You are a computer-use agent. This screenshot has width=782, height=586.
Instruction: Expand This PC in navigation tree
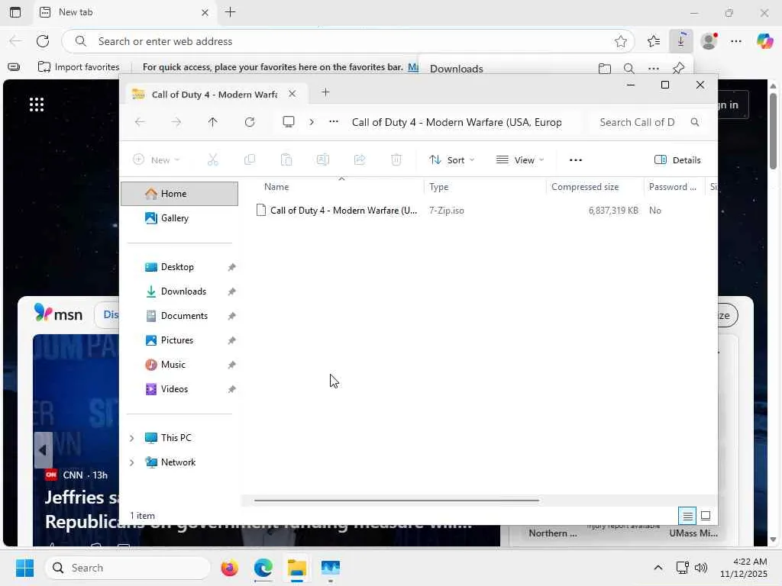pos(131,438)
